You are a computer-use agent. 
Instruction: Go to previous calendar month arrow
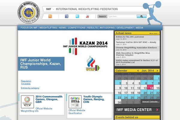pyautogui.click(x=138, y=70)
